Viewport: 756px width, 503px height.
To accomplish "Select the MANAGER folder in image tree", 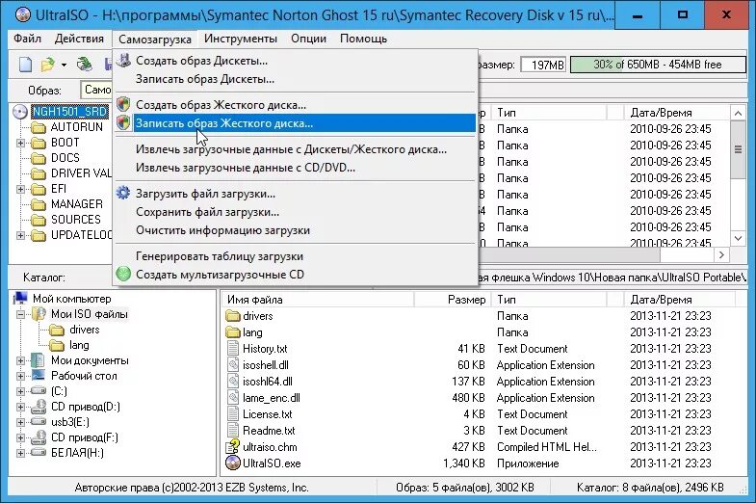I will click(x=77, y=204).
